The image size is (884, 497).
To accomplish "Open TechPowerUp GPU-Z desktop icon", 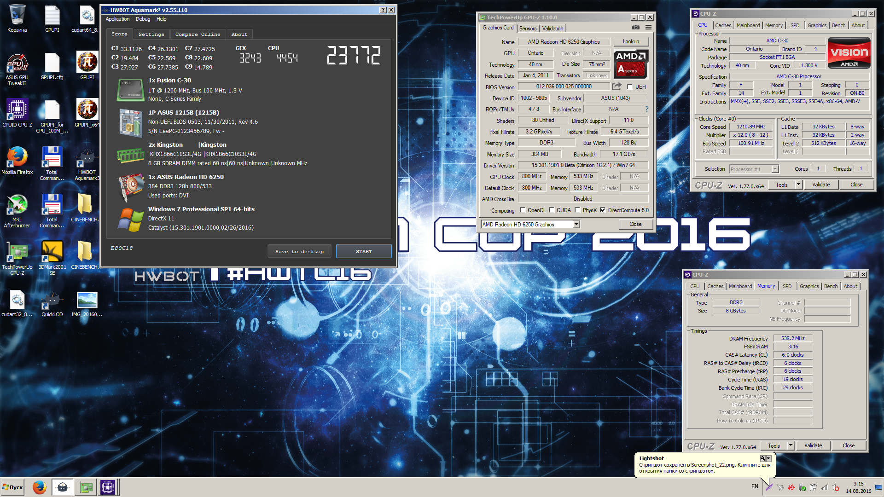I will click(x=17, y=259).
